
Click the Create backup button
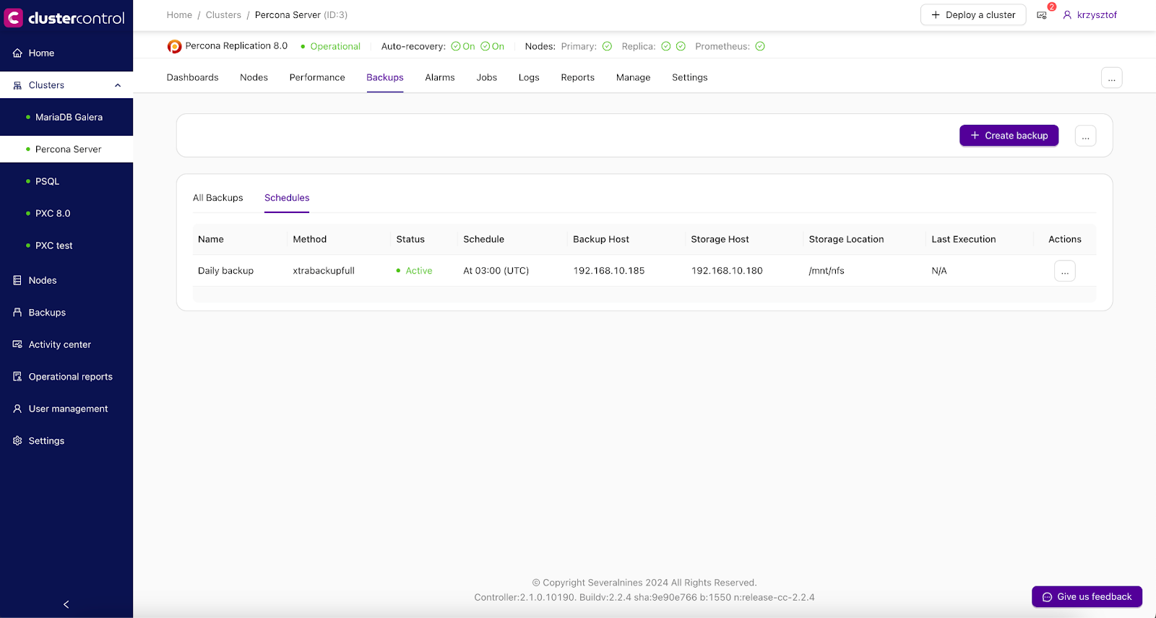(x=1009, y=136)
